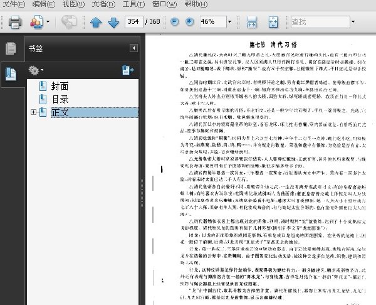376x305 pixels.
Task: Select the 正文 bookmark
Action: coord(95,112)
